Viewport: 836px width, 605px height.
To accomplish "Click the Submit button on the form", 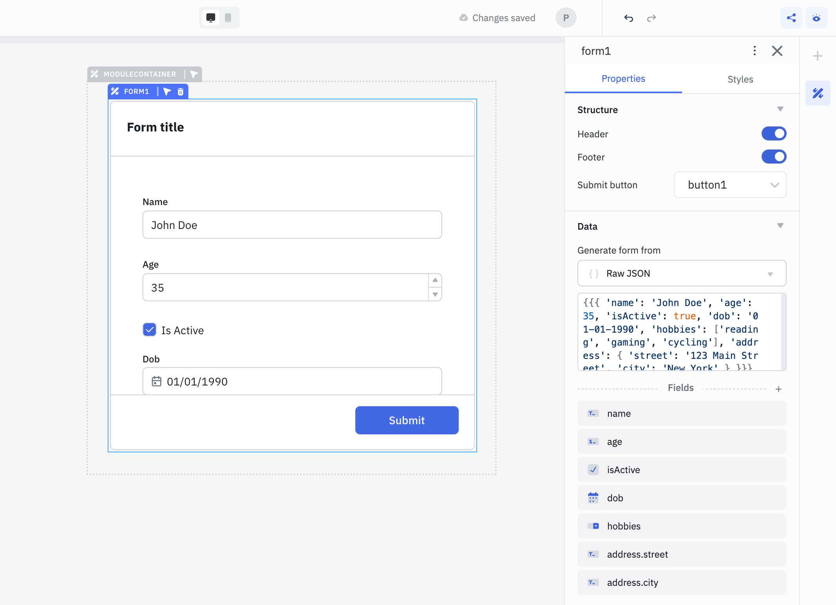I will tap(406, 420).
